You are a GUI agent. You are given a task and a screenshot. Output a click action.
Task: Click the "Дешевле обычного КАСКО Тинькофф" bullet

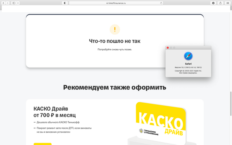(x=58, y=122)
